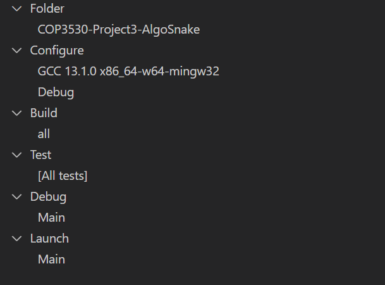The height and width of the screenshot is (285, 385).
Task: Select Main under the Launch section
Action: 51,260
